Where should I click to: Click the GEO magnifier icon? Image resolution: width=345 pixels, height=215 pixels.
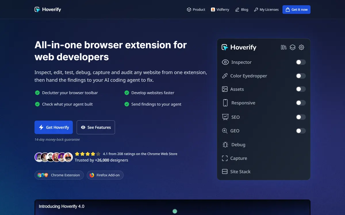[x=225, y=131]
